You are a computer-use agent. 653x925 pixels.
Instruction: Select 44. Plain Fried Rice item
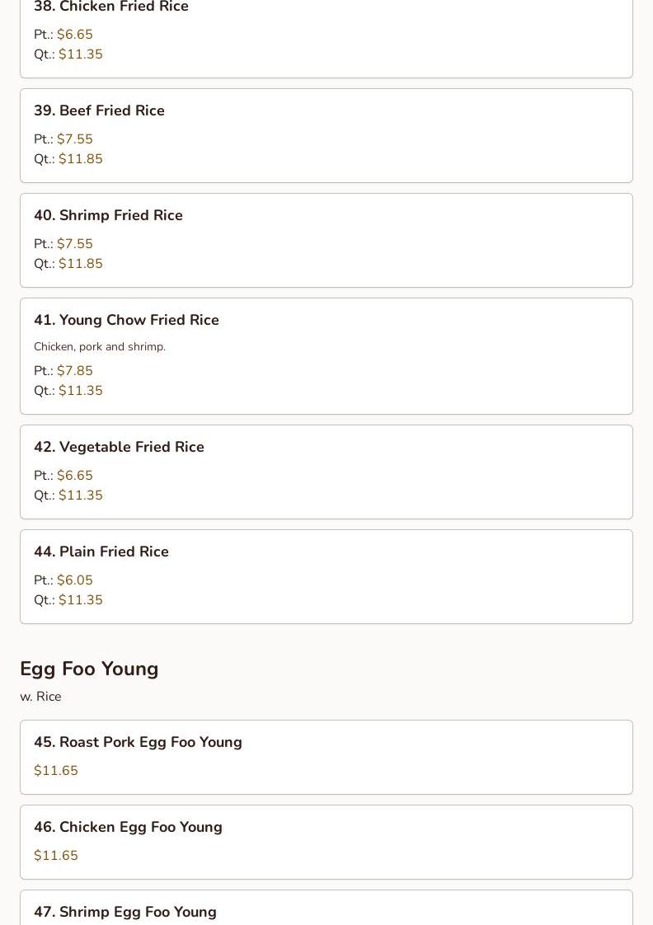(101, 552)
